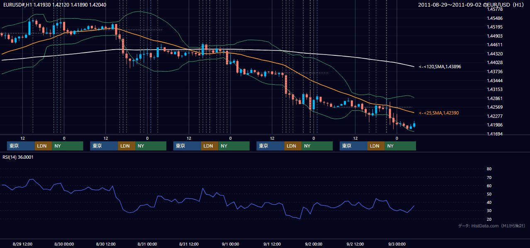Click the most recent blue candlestick
This screenshot has height=248, width=530.
coord(414,124)
